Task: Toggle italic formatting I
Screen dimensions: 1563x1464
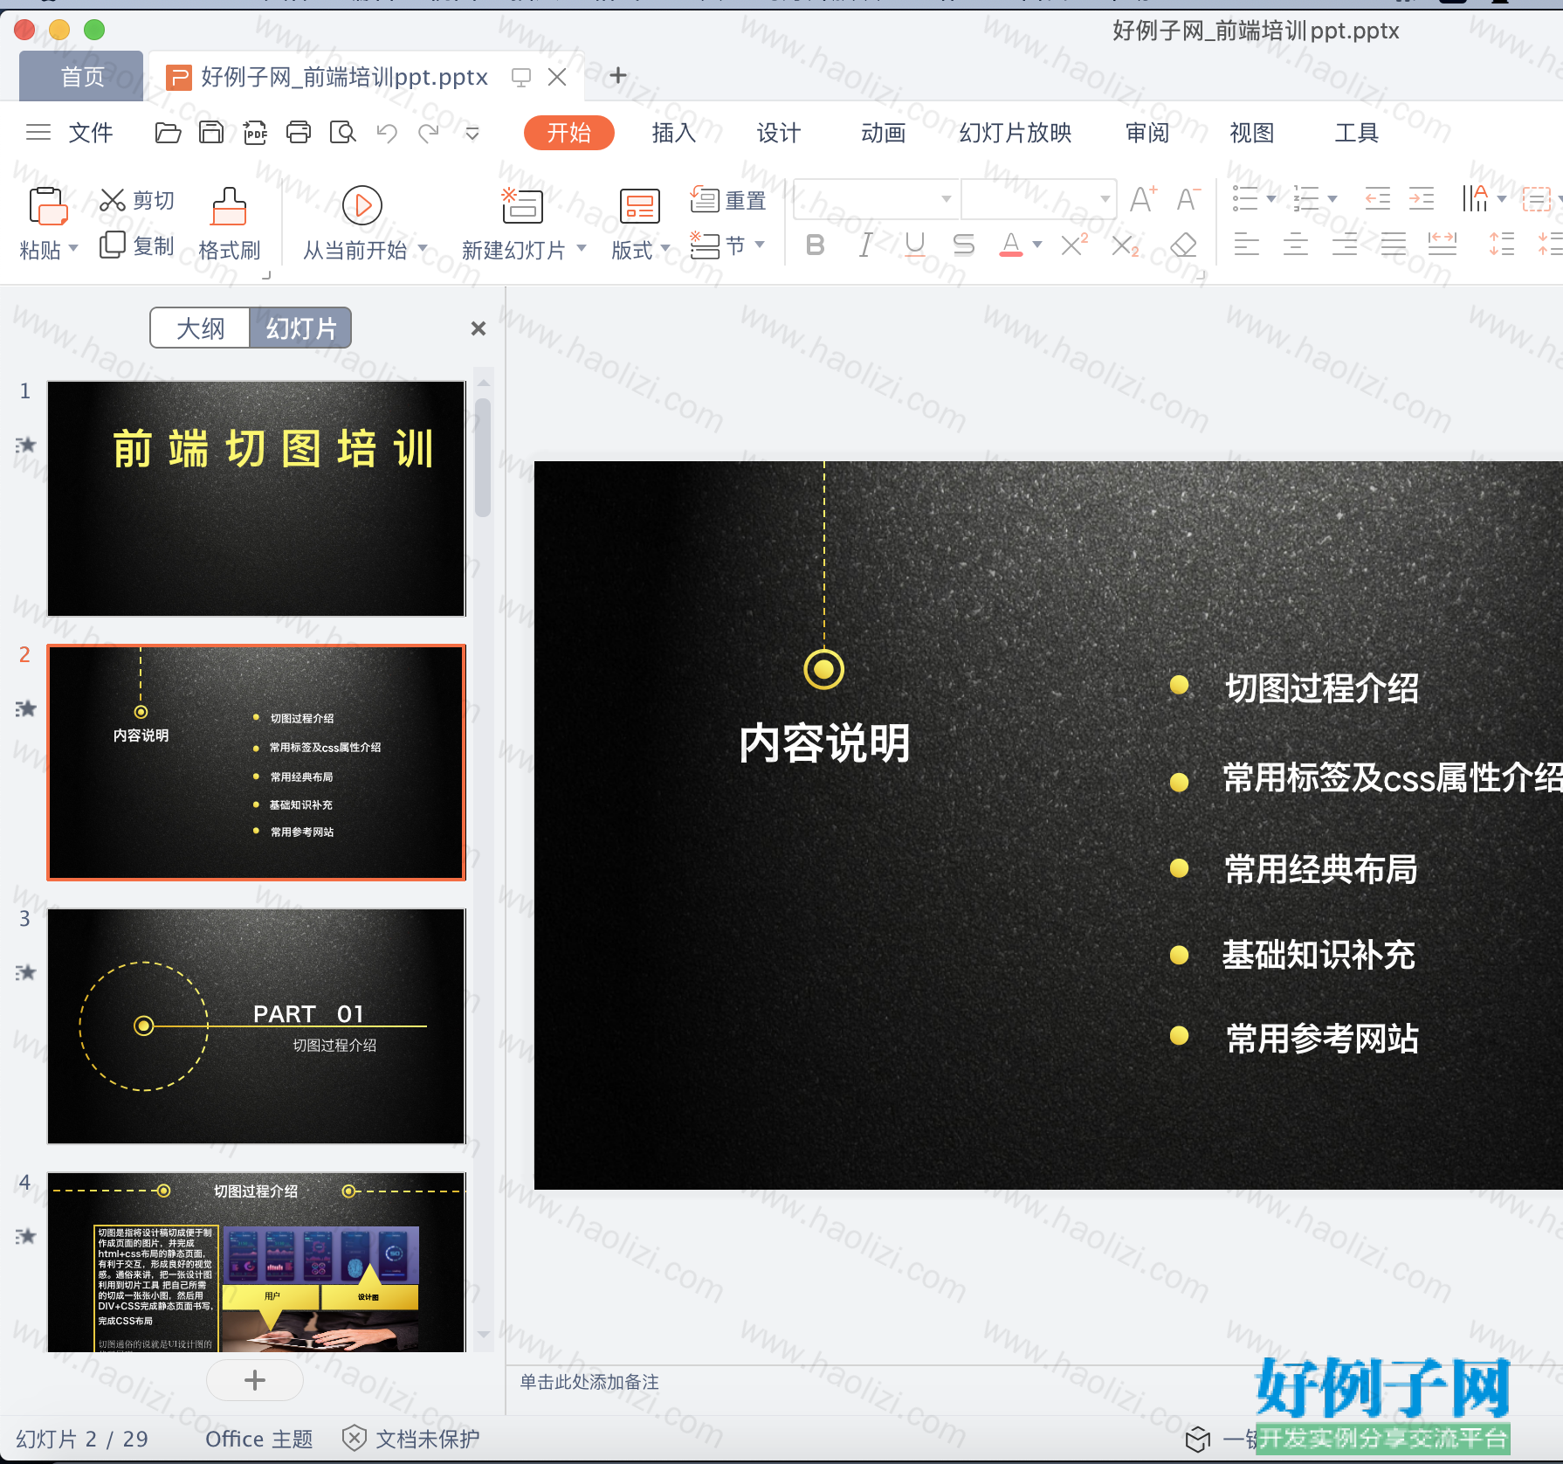Action: tap(865, 245)
